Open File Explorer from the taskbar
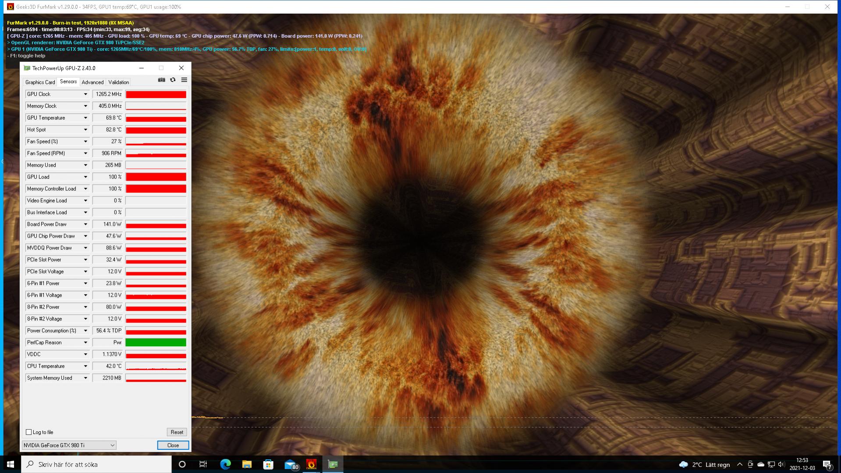 pos(247,464)
